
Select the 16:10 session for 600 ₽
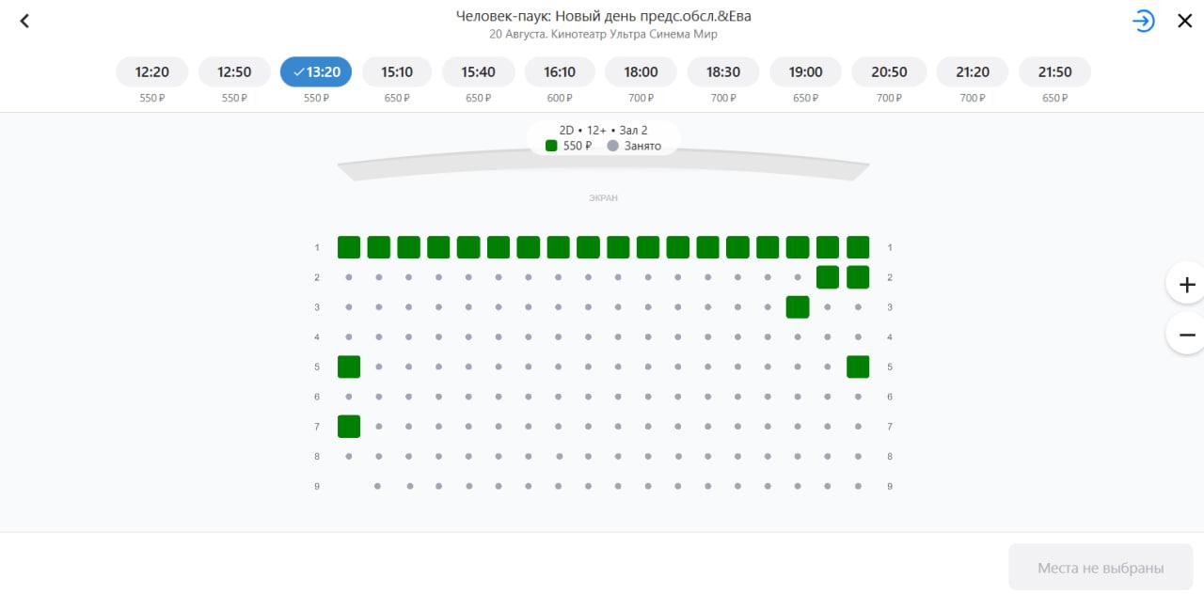pos(560,72)
